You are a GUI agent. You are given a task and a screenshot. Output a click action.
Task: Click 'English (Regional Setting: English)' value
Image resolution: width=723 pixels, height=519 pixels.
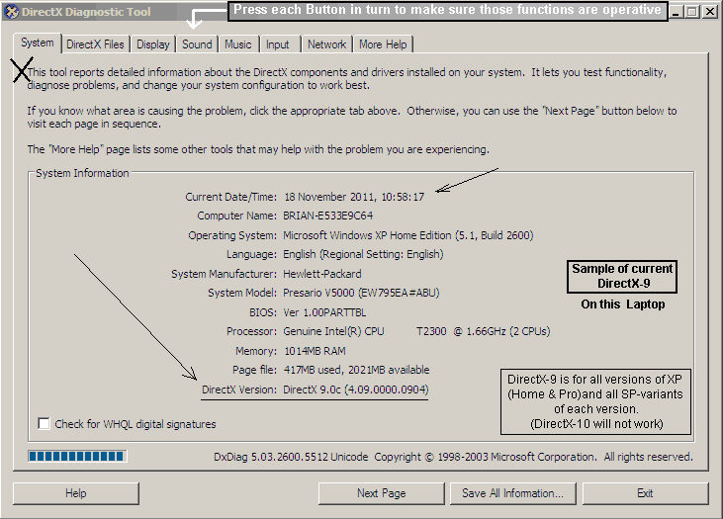pyautogui.click(x=363, y=254)
